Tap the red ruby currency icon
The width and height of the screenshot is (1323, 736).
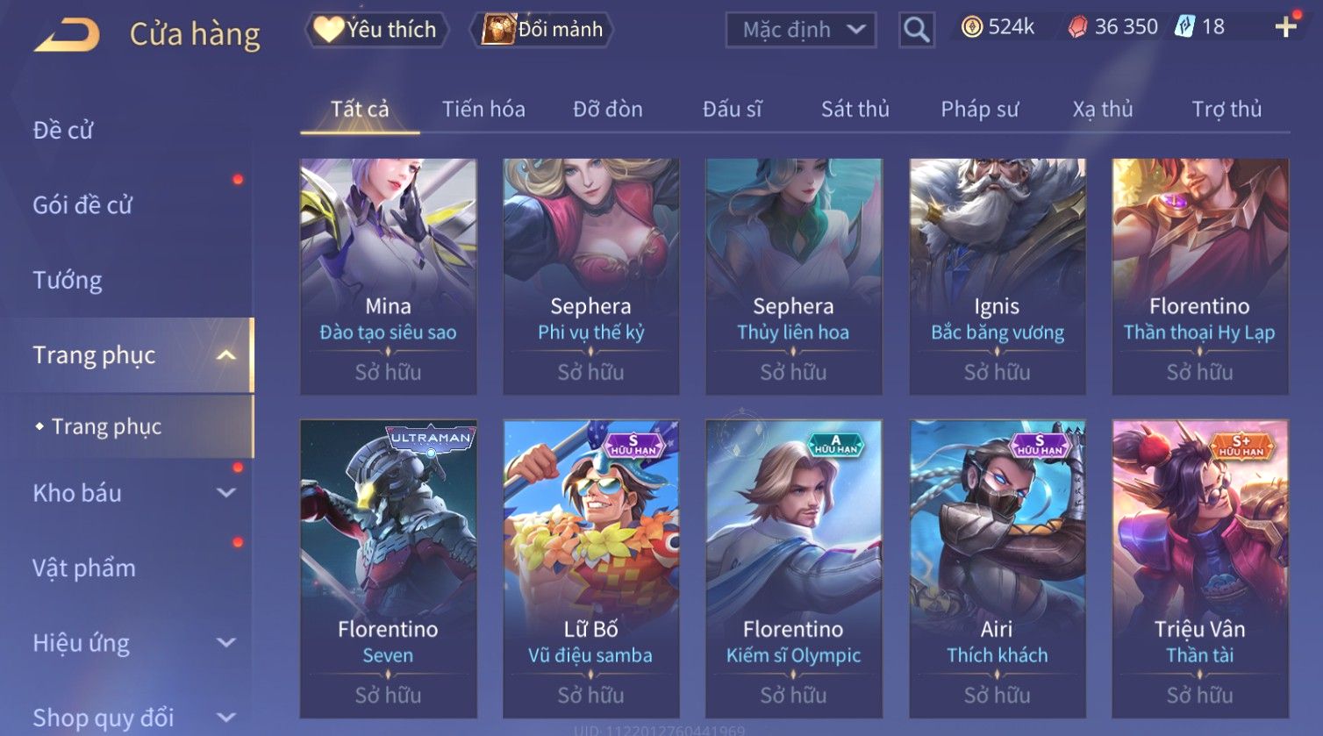point(1077,27)
